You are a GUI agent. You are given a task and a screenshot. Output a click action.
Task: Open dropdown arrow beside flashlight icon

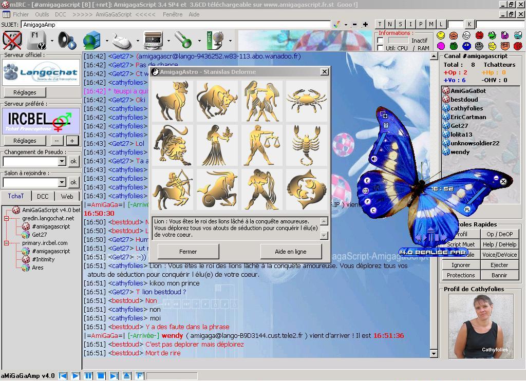pyautogui.click(x=199, y=41)
